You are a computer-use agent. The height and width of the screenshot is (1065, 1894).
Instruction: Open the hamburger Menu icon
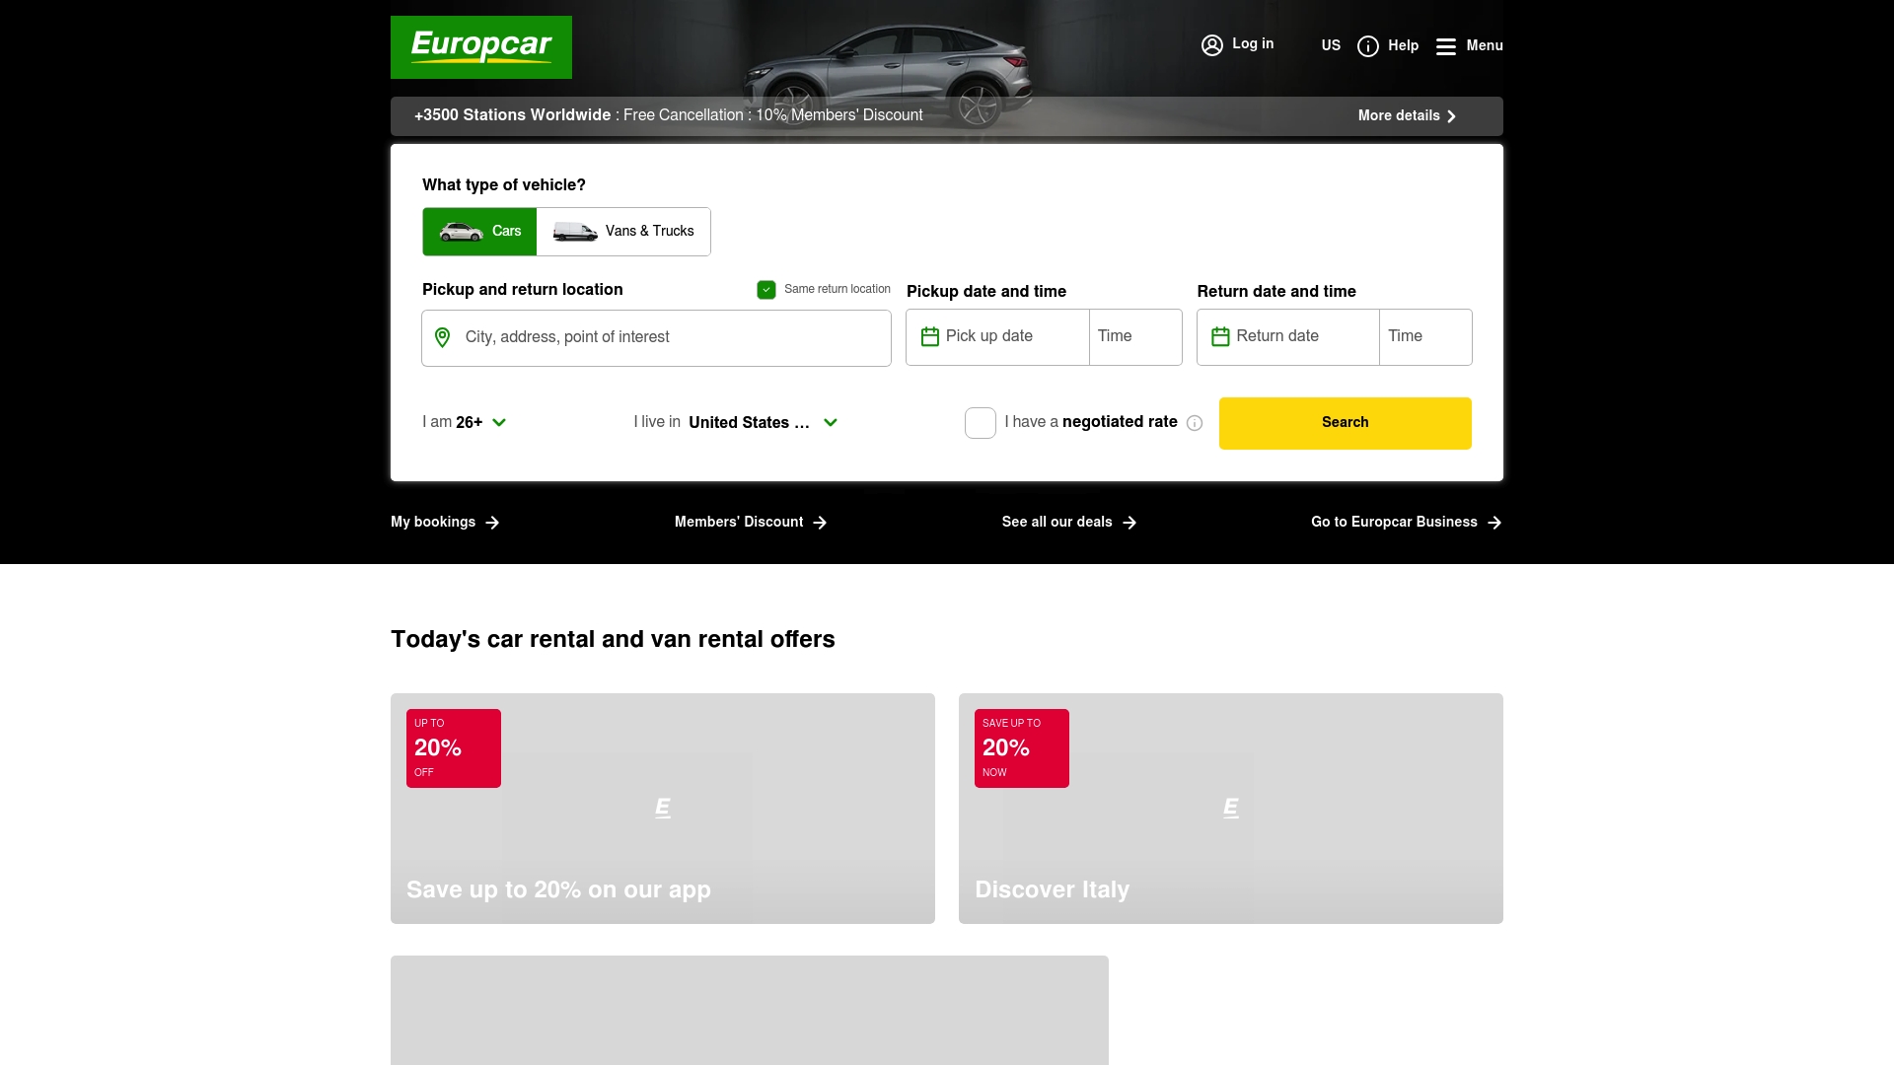tap(1446, 45)
